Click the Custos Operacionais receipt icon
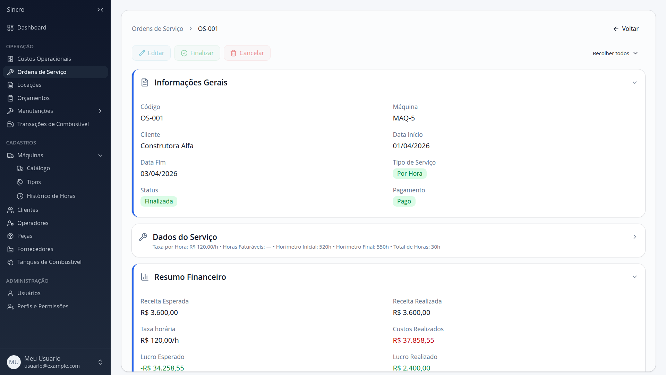666x375 pixels. pos(10,59)
